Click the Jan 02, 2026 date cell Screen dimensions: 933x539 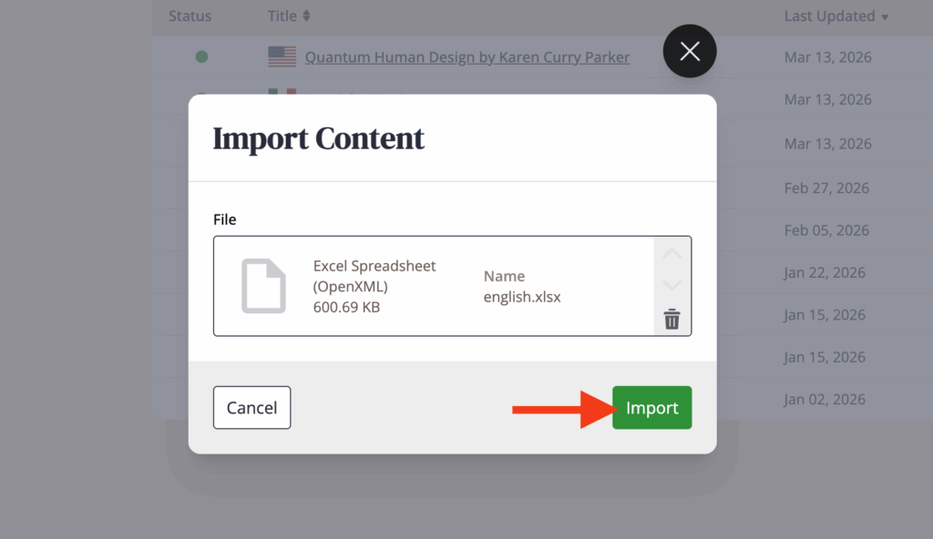click(x=825, y=399)
